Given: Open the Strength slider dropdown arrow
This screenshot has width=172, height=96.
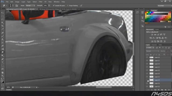Looking at the screenshot, I should tap(49, 6).
